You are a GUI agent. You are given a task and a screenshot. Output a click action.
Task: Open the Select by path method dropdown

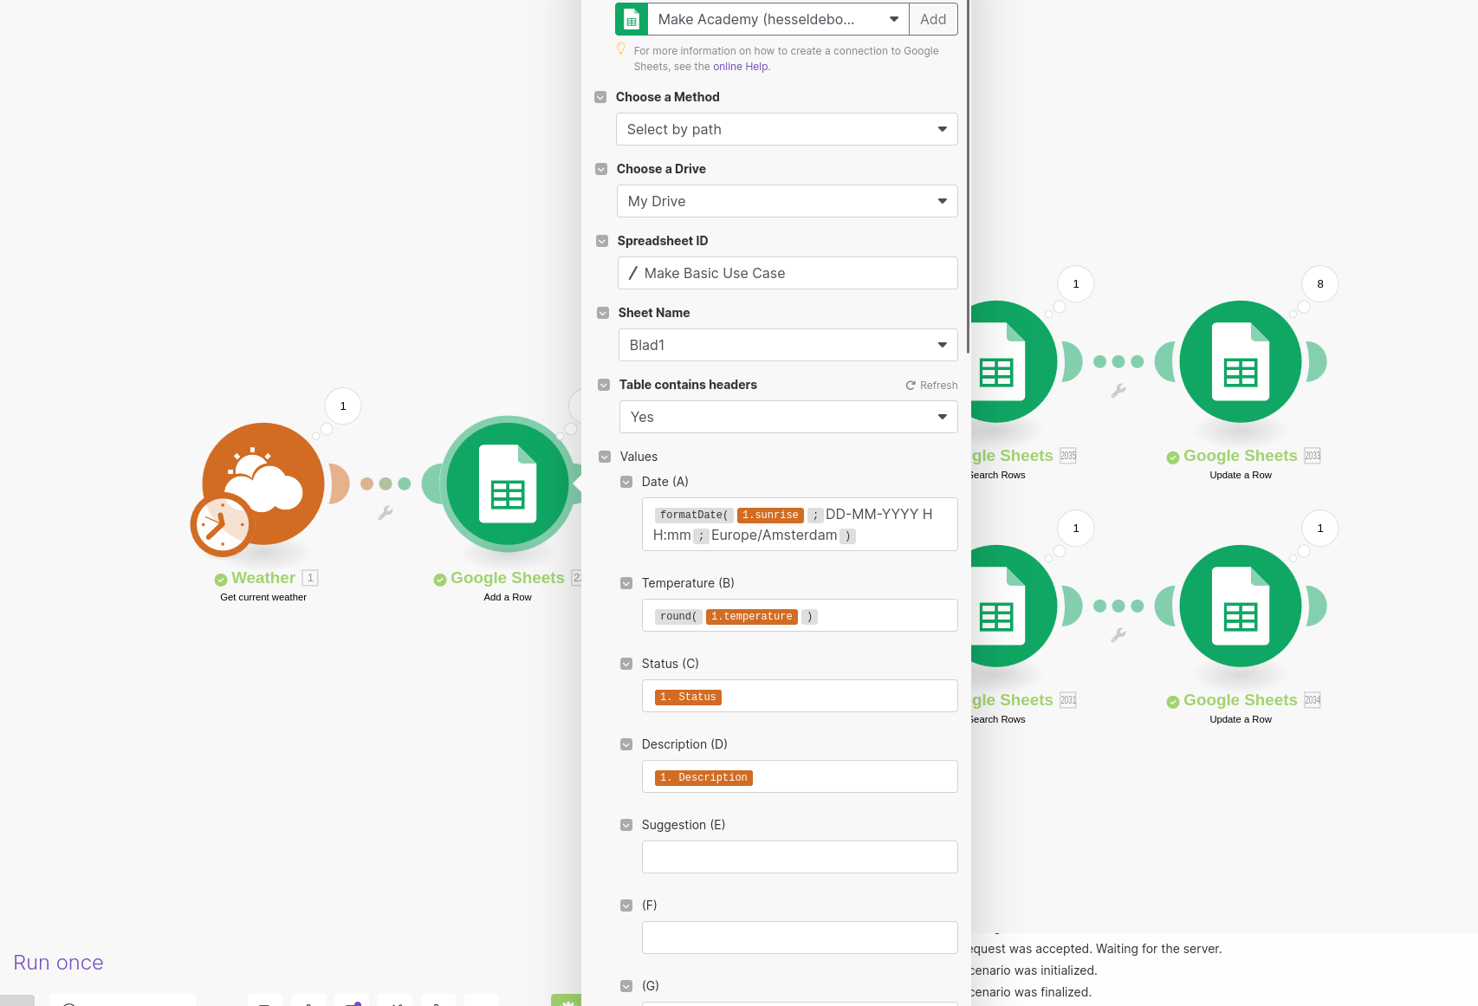787,129
